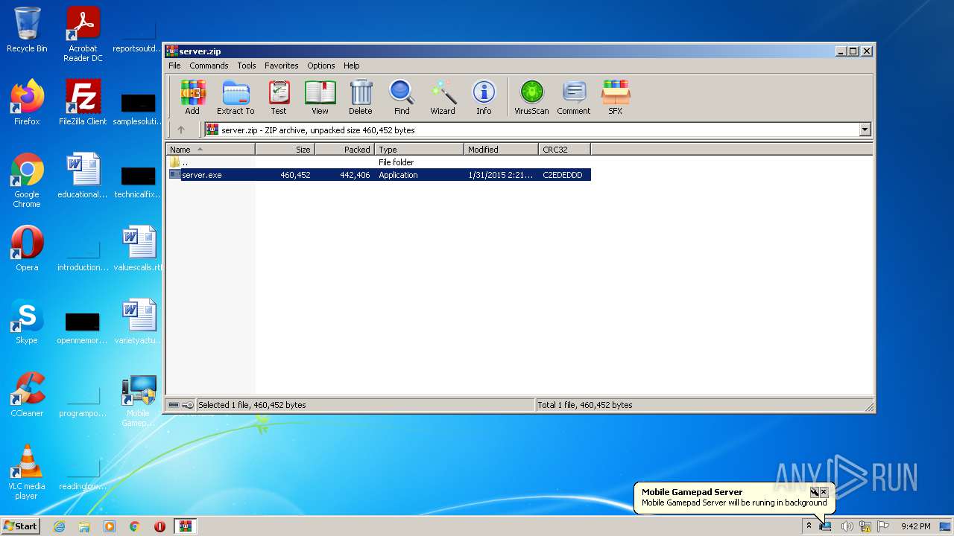Open the Favorites menu
Viewport: 954px width, 536px height.
(282, 66)
